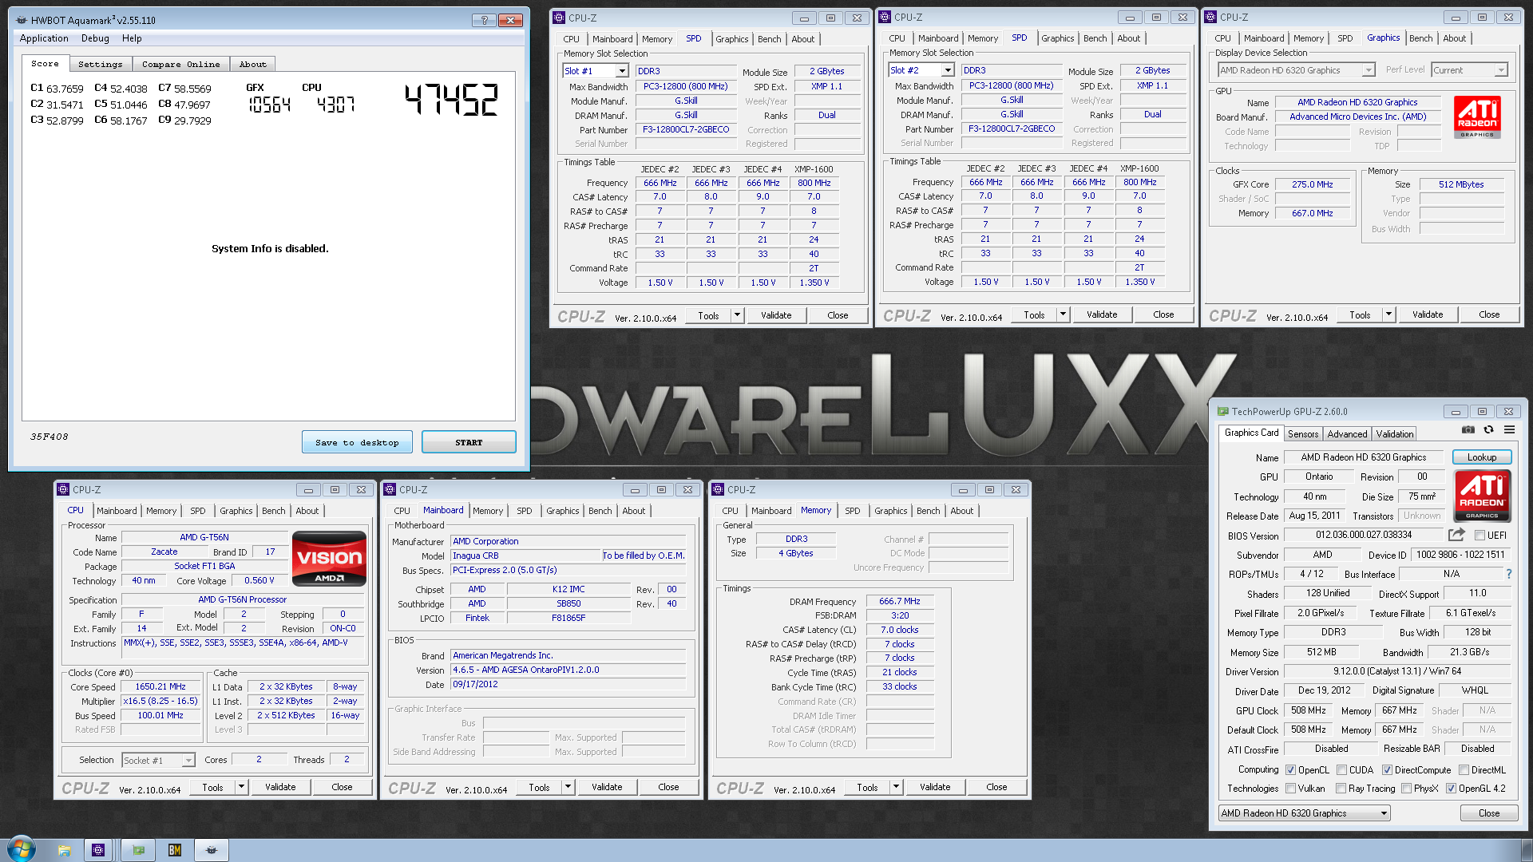Toggle the OpenCL checkbox
The width and height of the screenshot is (1533, 862).
point(1290,770)
